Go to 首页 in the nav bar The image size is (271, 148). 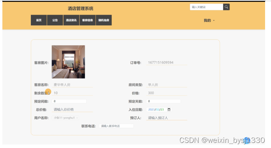(39, 20)
